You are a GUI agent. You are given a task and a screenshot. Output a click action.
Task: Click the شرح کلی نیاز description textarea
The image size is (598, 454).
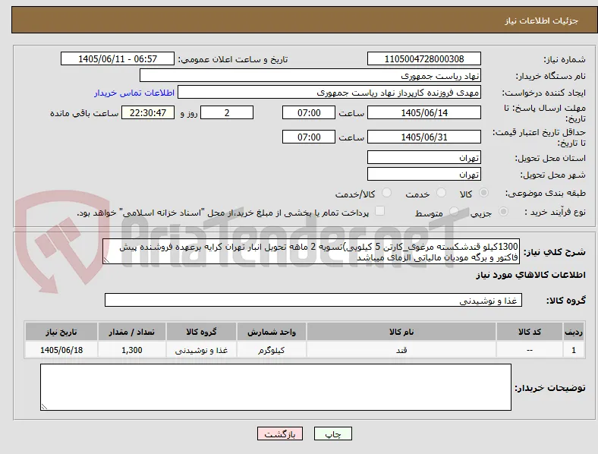coord(311,251)
